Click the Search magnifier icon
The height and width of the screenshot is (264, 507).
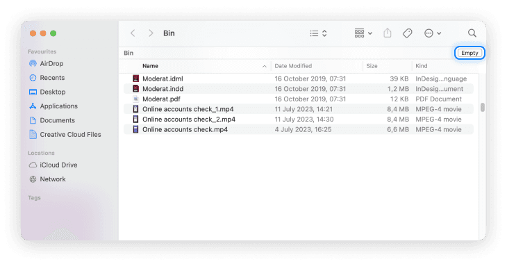472,33
